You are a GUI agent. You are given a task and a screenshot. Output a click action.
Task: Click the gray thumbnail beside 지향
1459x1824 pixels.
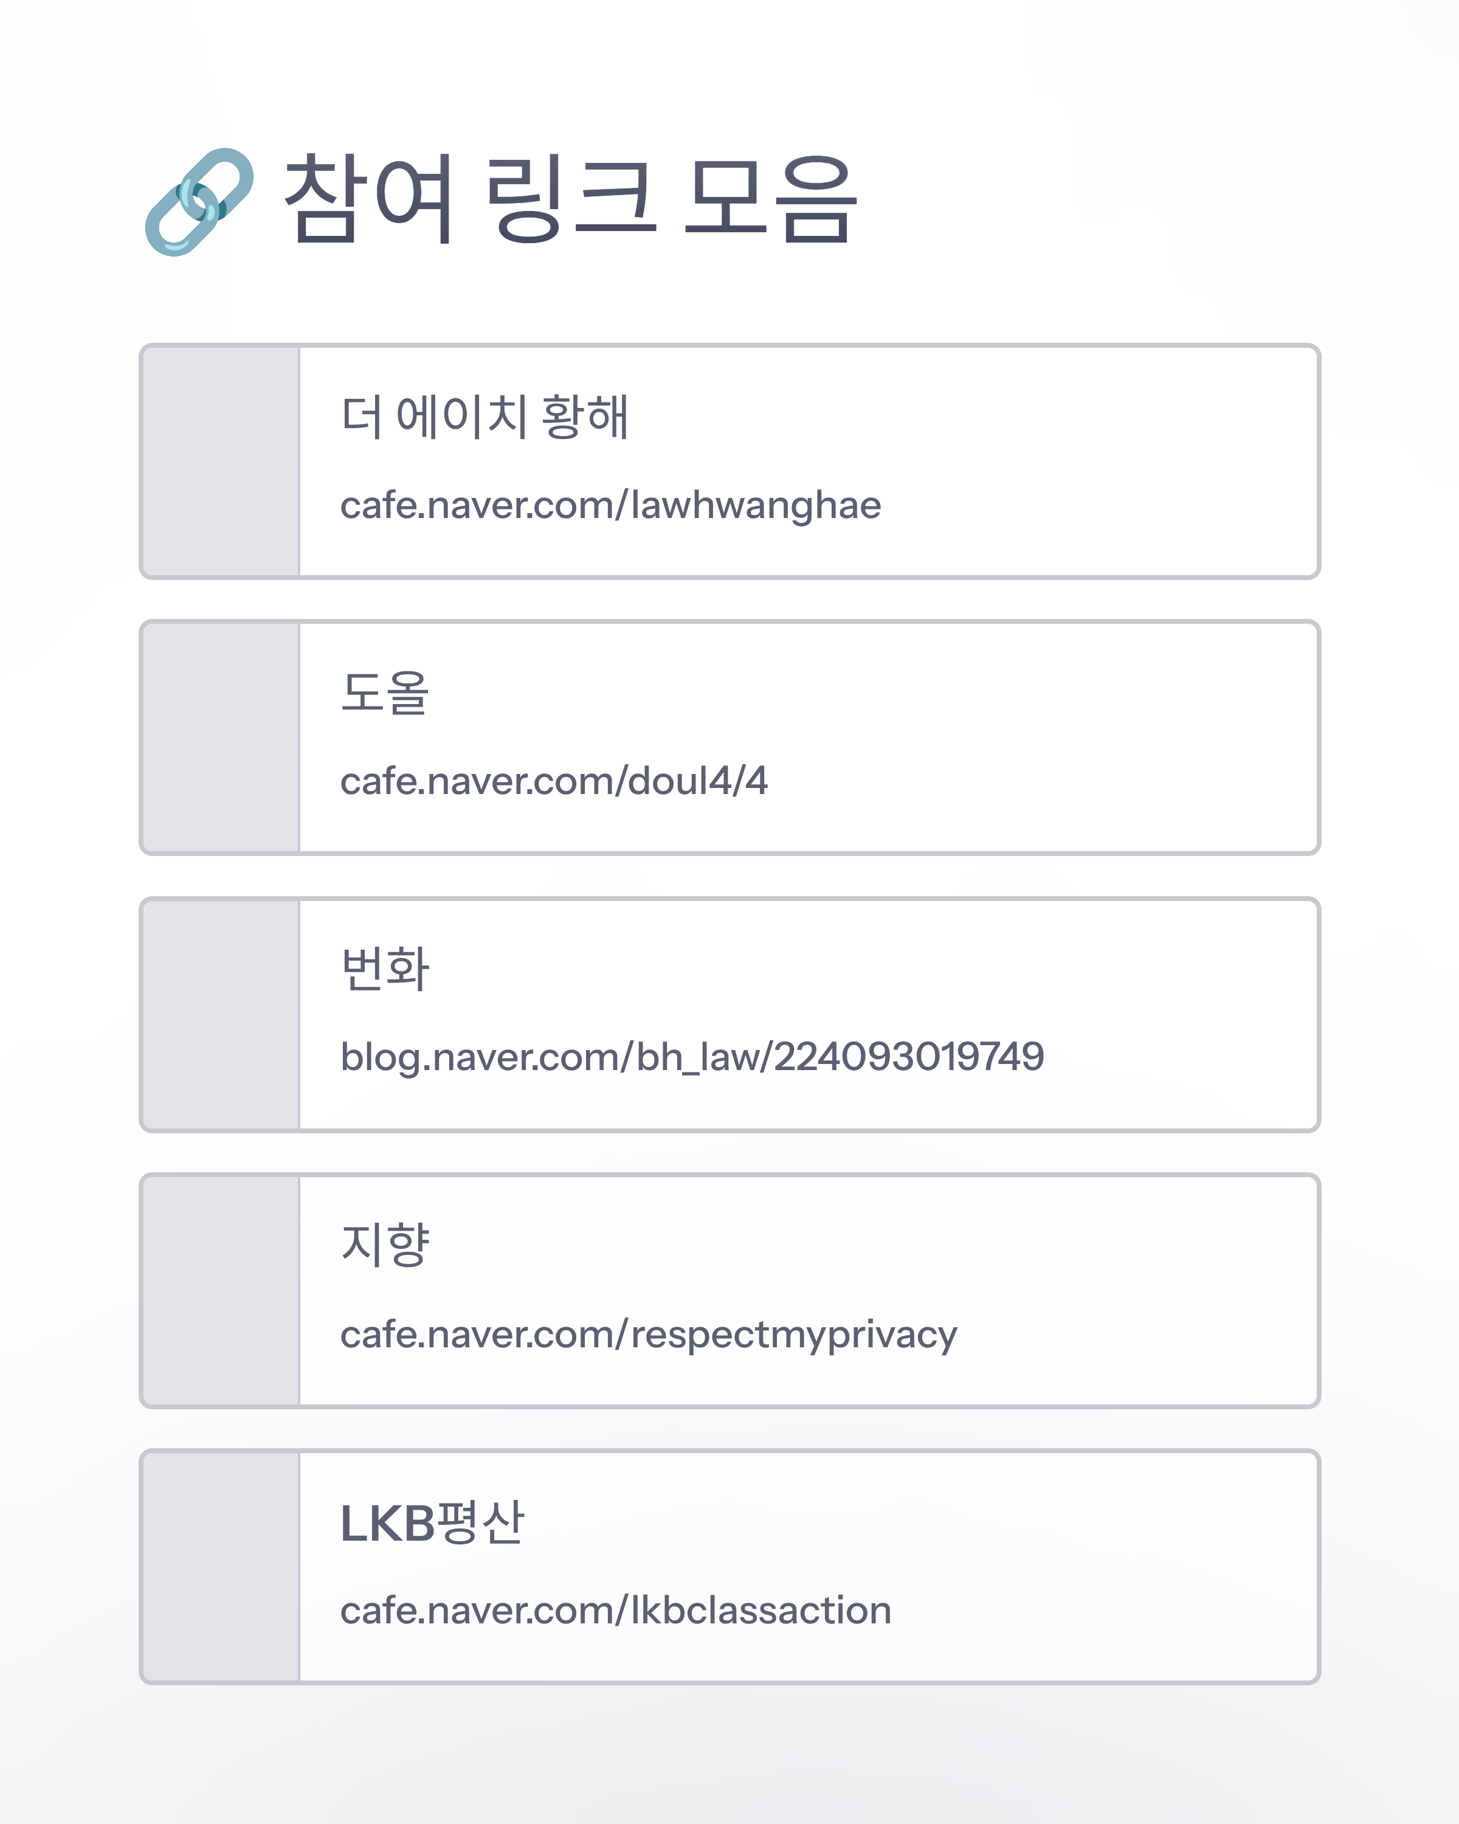click(x=221, y=1291)
